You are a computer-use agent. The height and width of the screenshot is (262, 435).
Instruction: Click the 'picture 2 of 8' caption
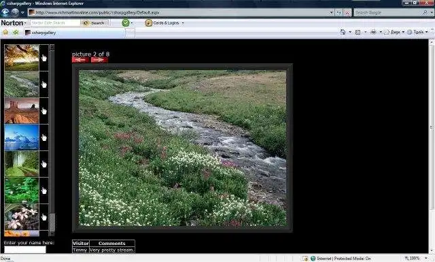(90, 54)
